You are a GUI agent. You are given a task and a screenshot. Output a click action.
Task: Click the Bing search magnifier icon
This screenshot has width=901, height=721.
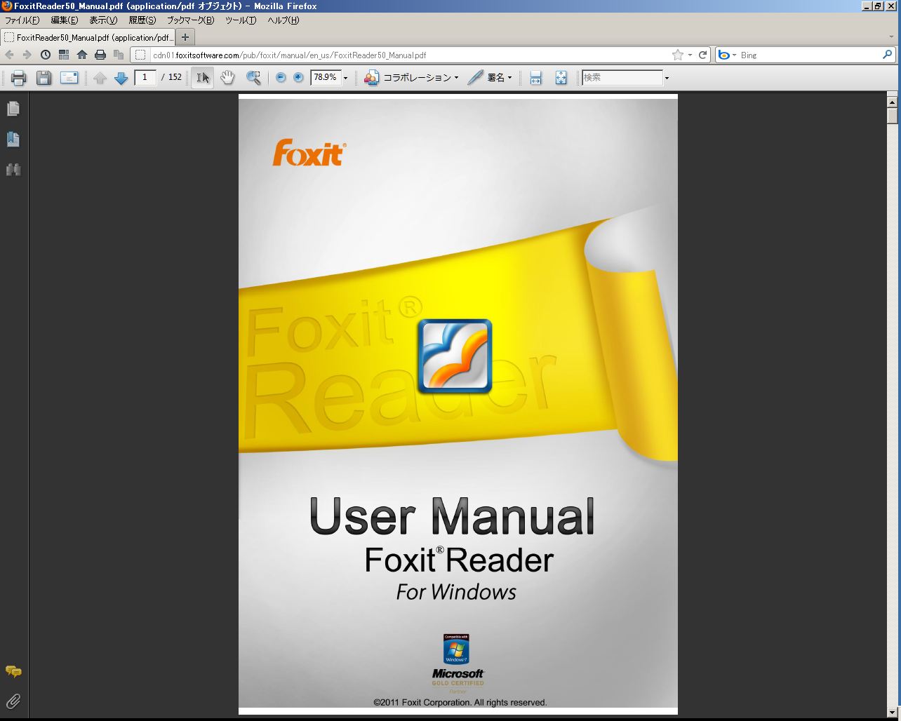pos(888,55)
